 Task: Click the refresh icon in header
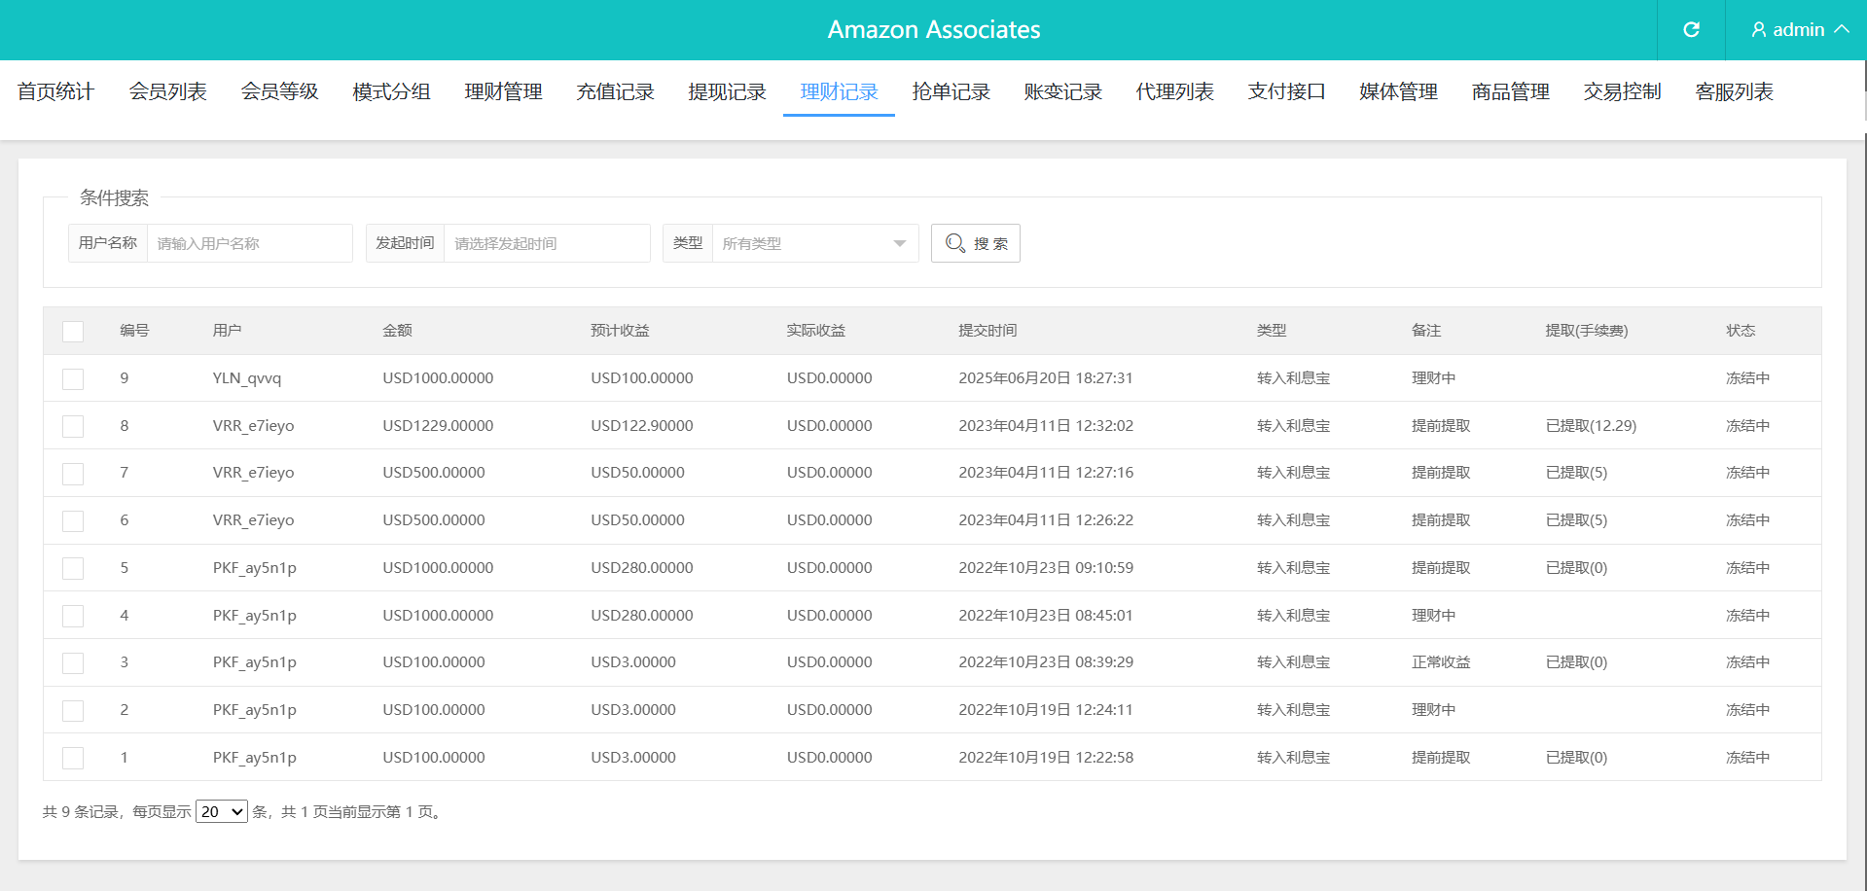pos(1691,29)
